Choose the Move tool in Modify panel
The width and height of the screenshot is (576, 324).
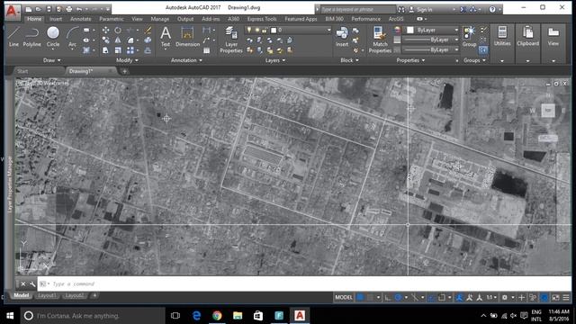point(105,30)
